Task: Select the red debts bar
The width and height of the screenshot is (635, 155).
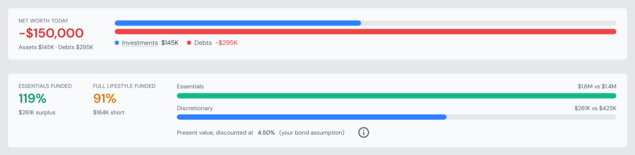Action: click(366, 32)
